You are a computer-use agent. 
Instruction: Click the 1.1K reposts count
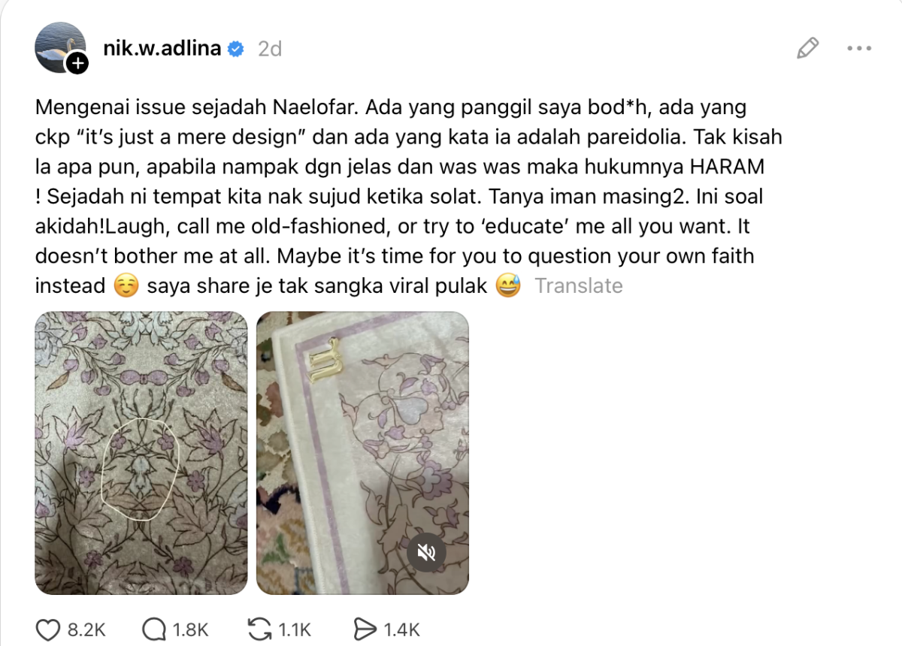(294, 630)
